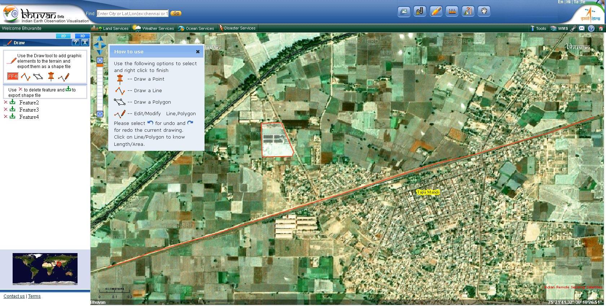Viewport: 606px width, 306px height.
Task: Open the Terms link
Action: (34, 296)
